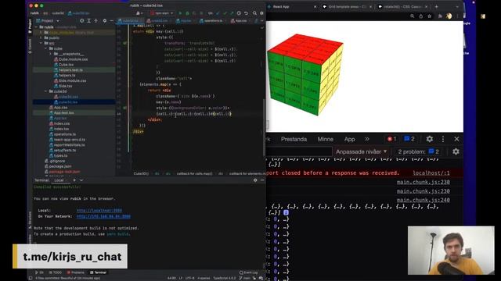The width and height of the screenshot is (501, 281).
Task: Click the rendered Rubik's cube
Action: click(305, 75)
